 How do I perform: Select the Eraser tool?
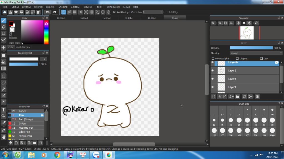4,27
